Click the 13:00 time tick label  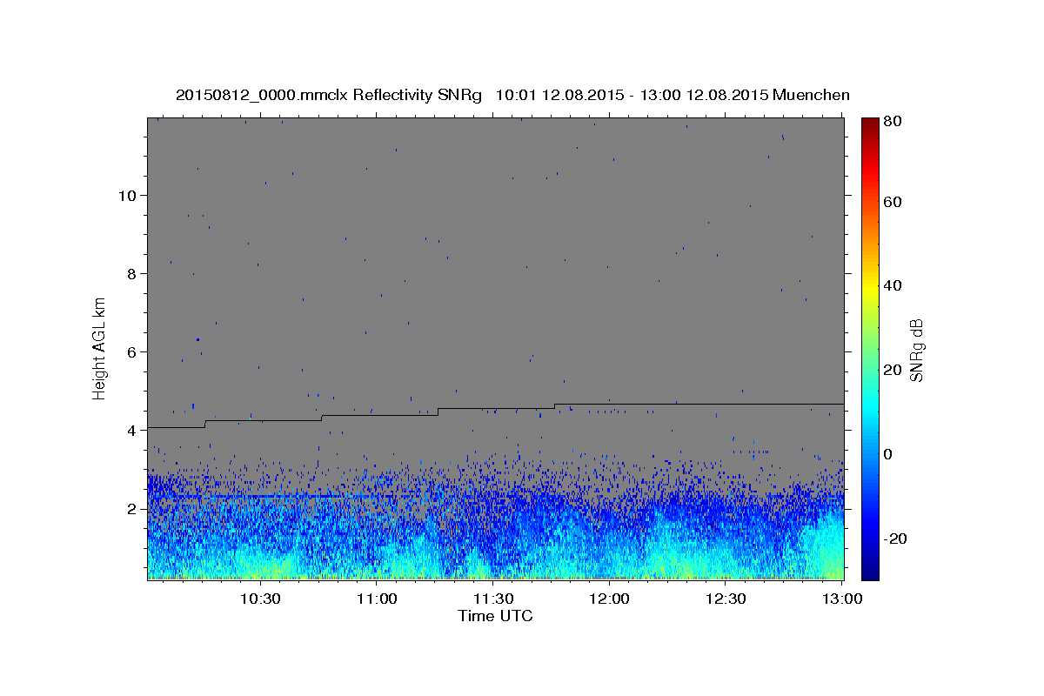[843, 599]
